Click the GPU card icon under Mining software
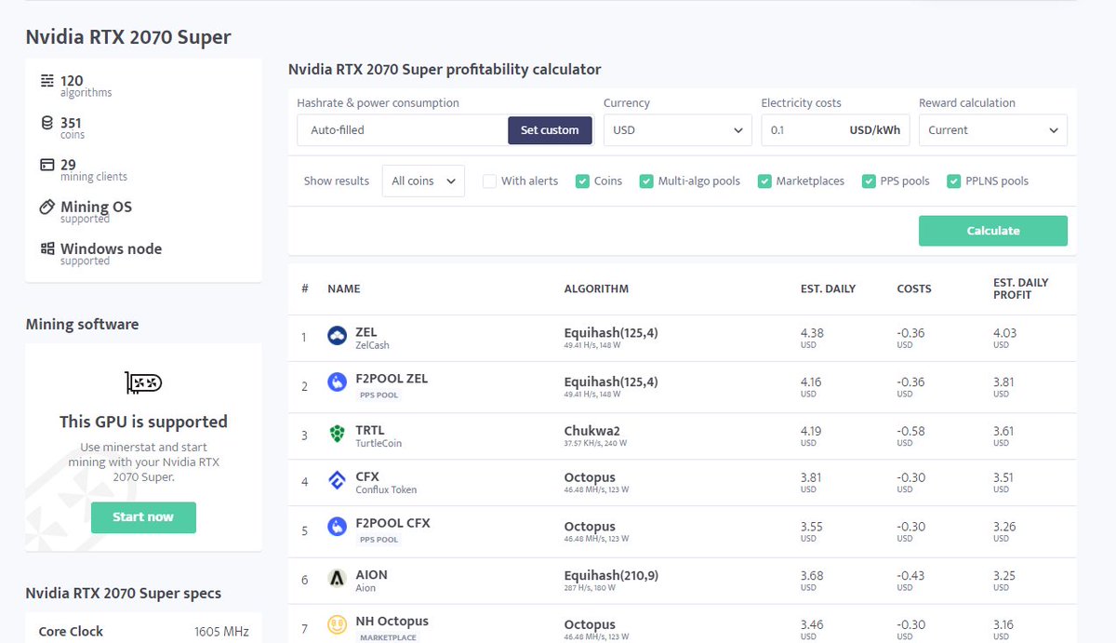The image size is (1116, 643). pyautogui.click(x=143, y=382)
